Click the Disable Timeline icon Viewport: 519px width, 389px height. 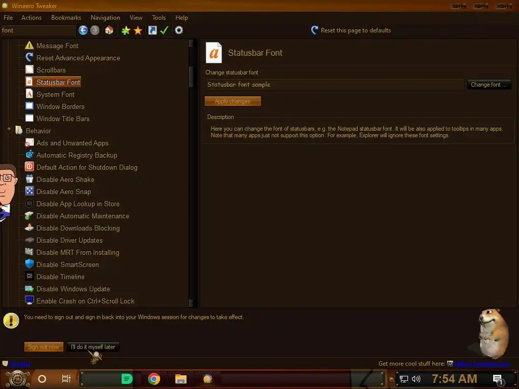click(29, 276)
